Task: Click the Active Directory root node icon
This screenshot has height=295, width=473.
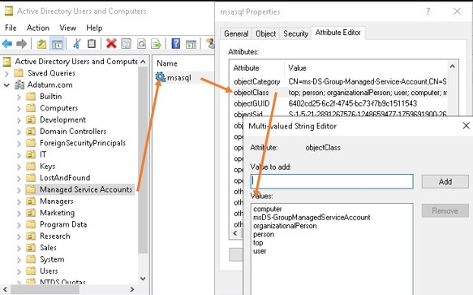Action: 7,62
